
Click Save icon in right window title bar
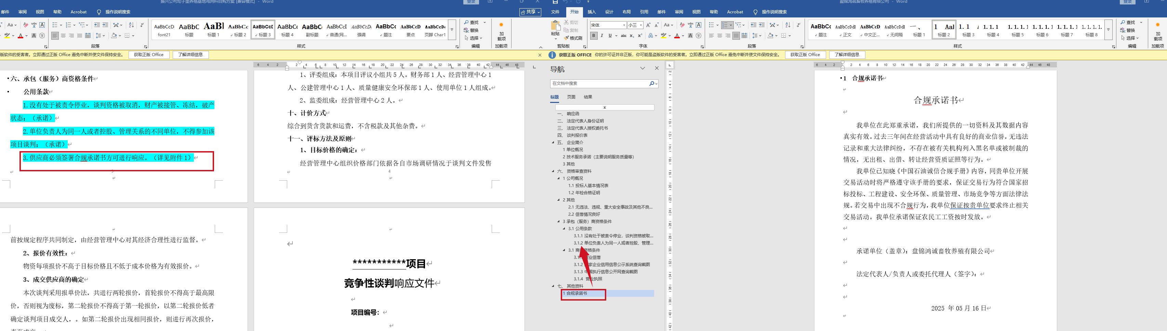(x=555, y=2)
